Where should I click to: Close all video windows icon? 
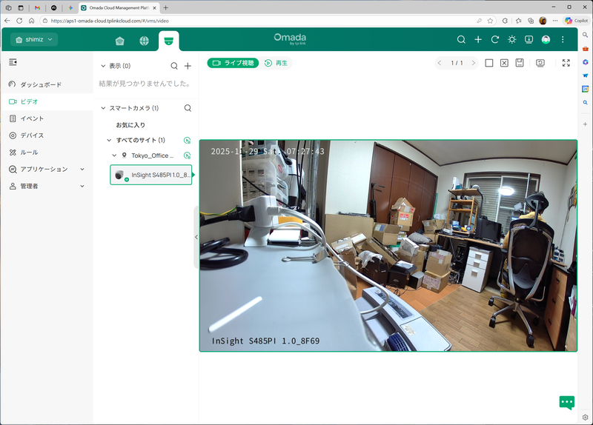click(x=504, y=63)
